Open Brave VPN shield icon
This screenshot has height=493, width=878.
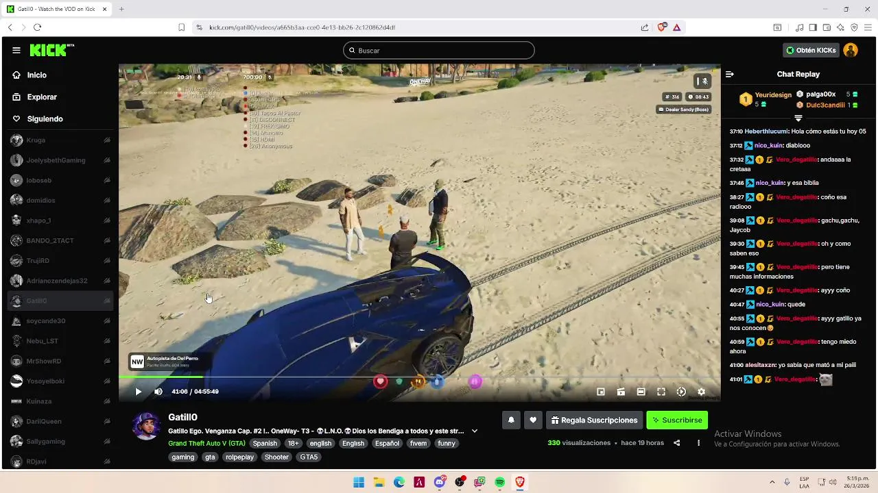click(854, 27)
